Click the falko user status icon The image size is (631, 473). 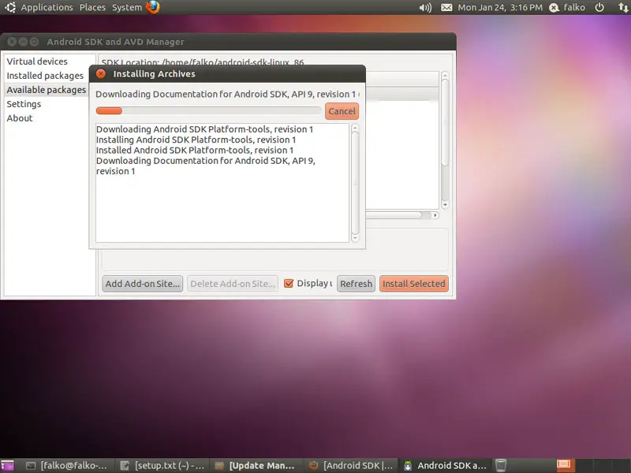pyautogui.click(x=554, y=8)
